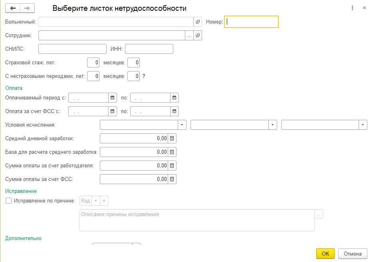Open the Сотрудник record with the open icon
This screenshot has height=262, width=369.
[x=198, y=36]
